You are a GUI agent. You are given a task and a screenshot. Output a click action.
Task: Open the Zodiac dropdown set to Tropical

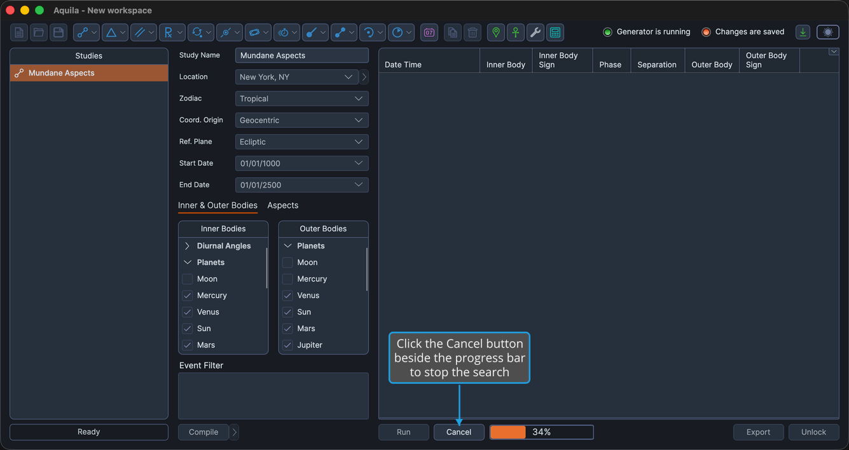pos(302,99)
